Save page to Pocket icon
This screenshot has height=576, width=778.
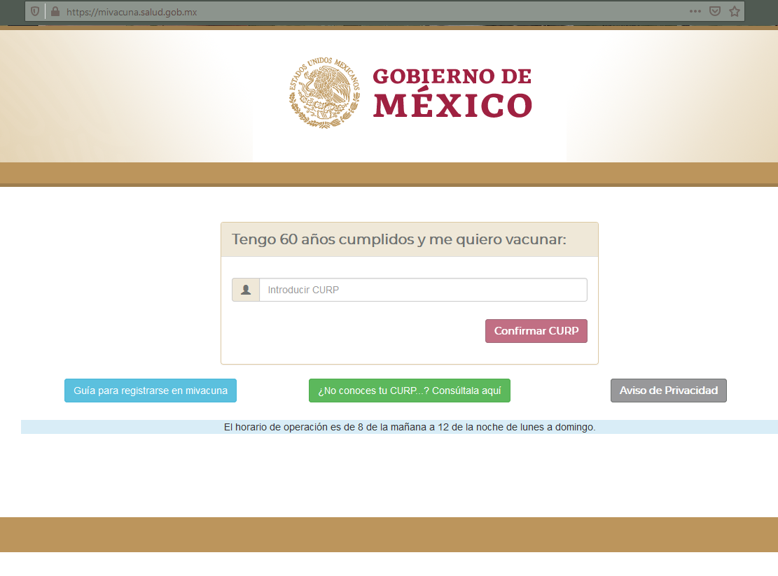714,11
